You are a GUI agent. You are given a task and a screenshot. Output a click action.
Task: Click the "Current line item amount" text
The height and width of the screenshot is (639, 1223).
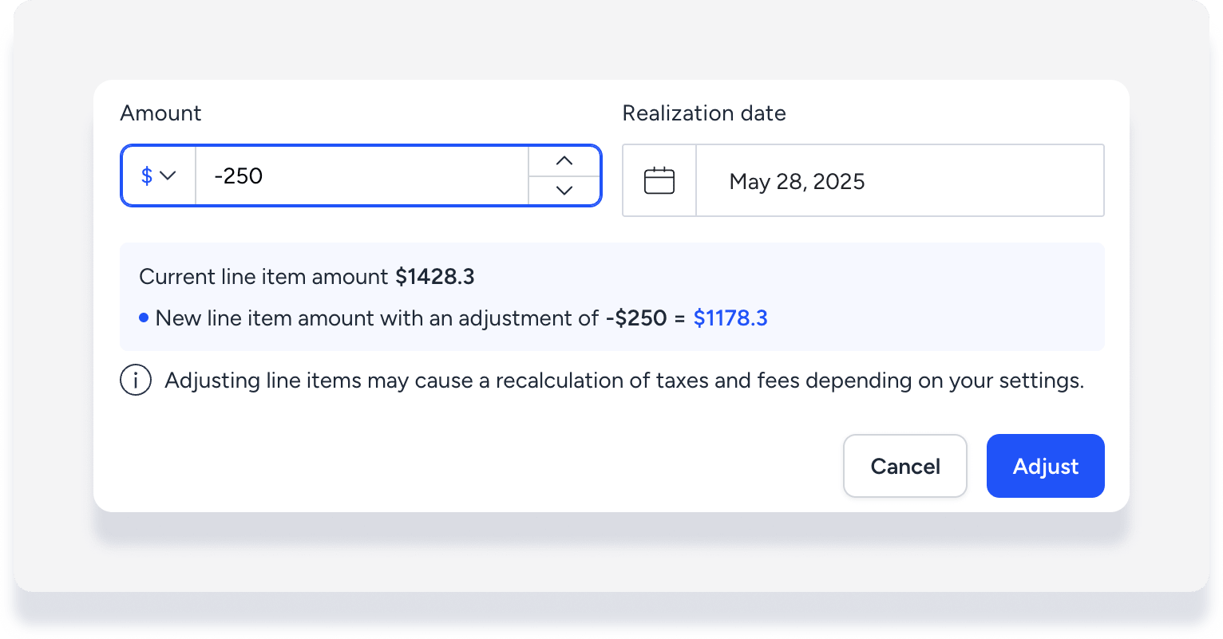tap(263, 277)
